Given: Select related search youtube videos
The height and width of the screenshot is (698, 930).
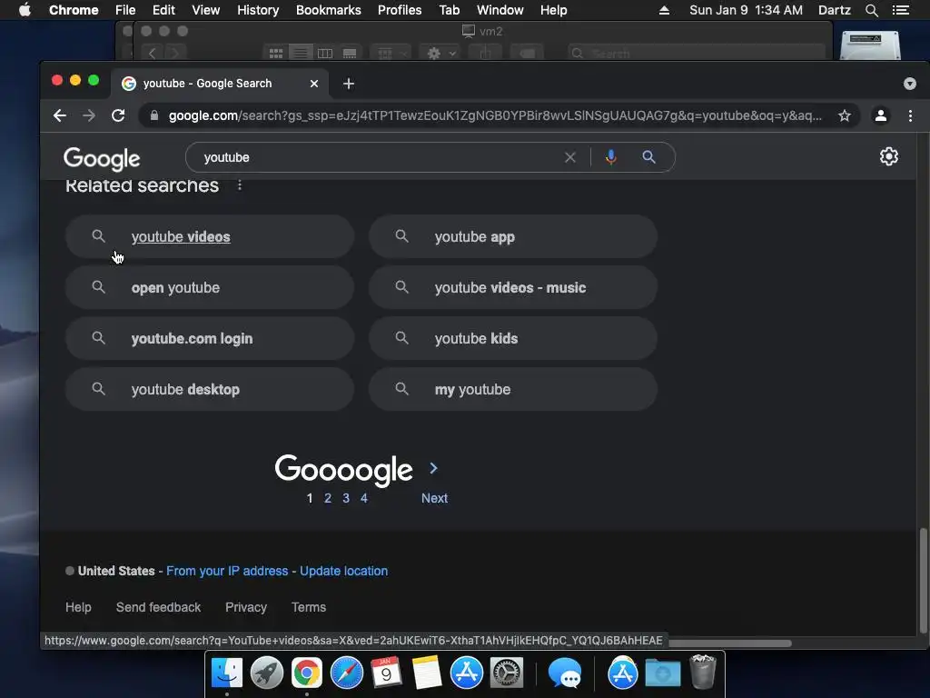Looking at the screenshot, I should [x=210, y=237].
